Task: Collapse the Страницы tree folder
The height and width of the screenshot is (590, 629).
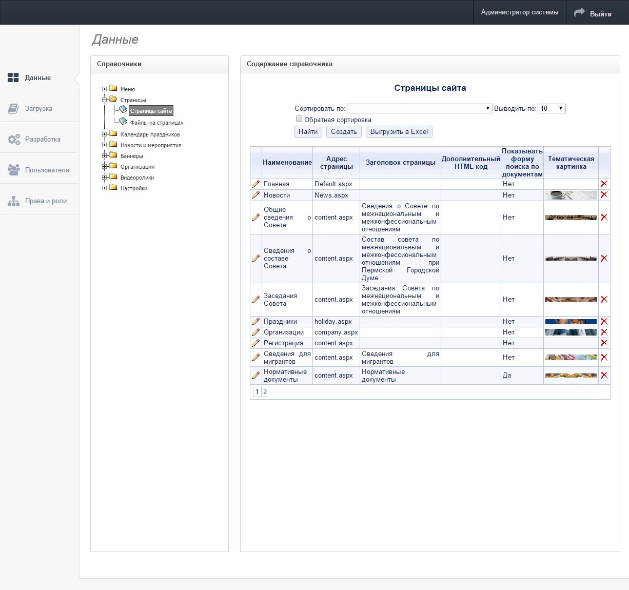Action: point(105,100)
